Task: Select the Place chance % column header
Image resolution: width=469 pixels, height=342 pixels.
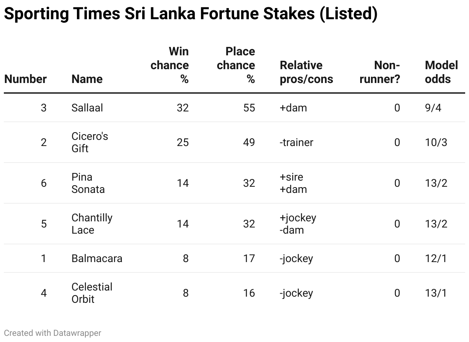Action: coord(236,65)
